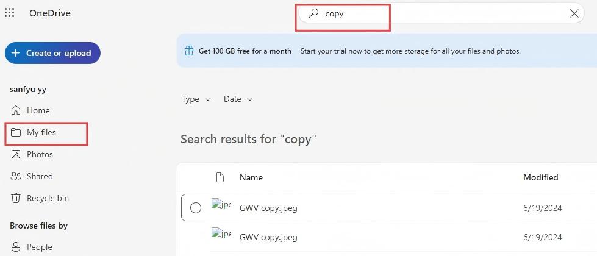Image resolution: width=597 pixels, height=256 pixels.
Task: Sort results by the Modified column header
Action: point(540,177)
